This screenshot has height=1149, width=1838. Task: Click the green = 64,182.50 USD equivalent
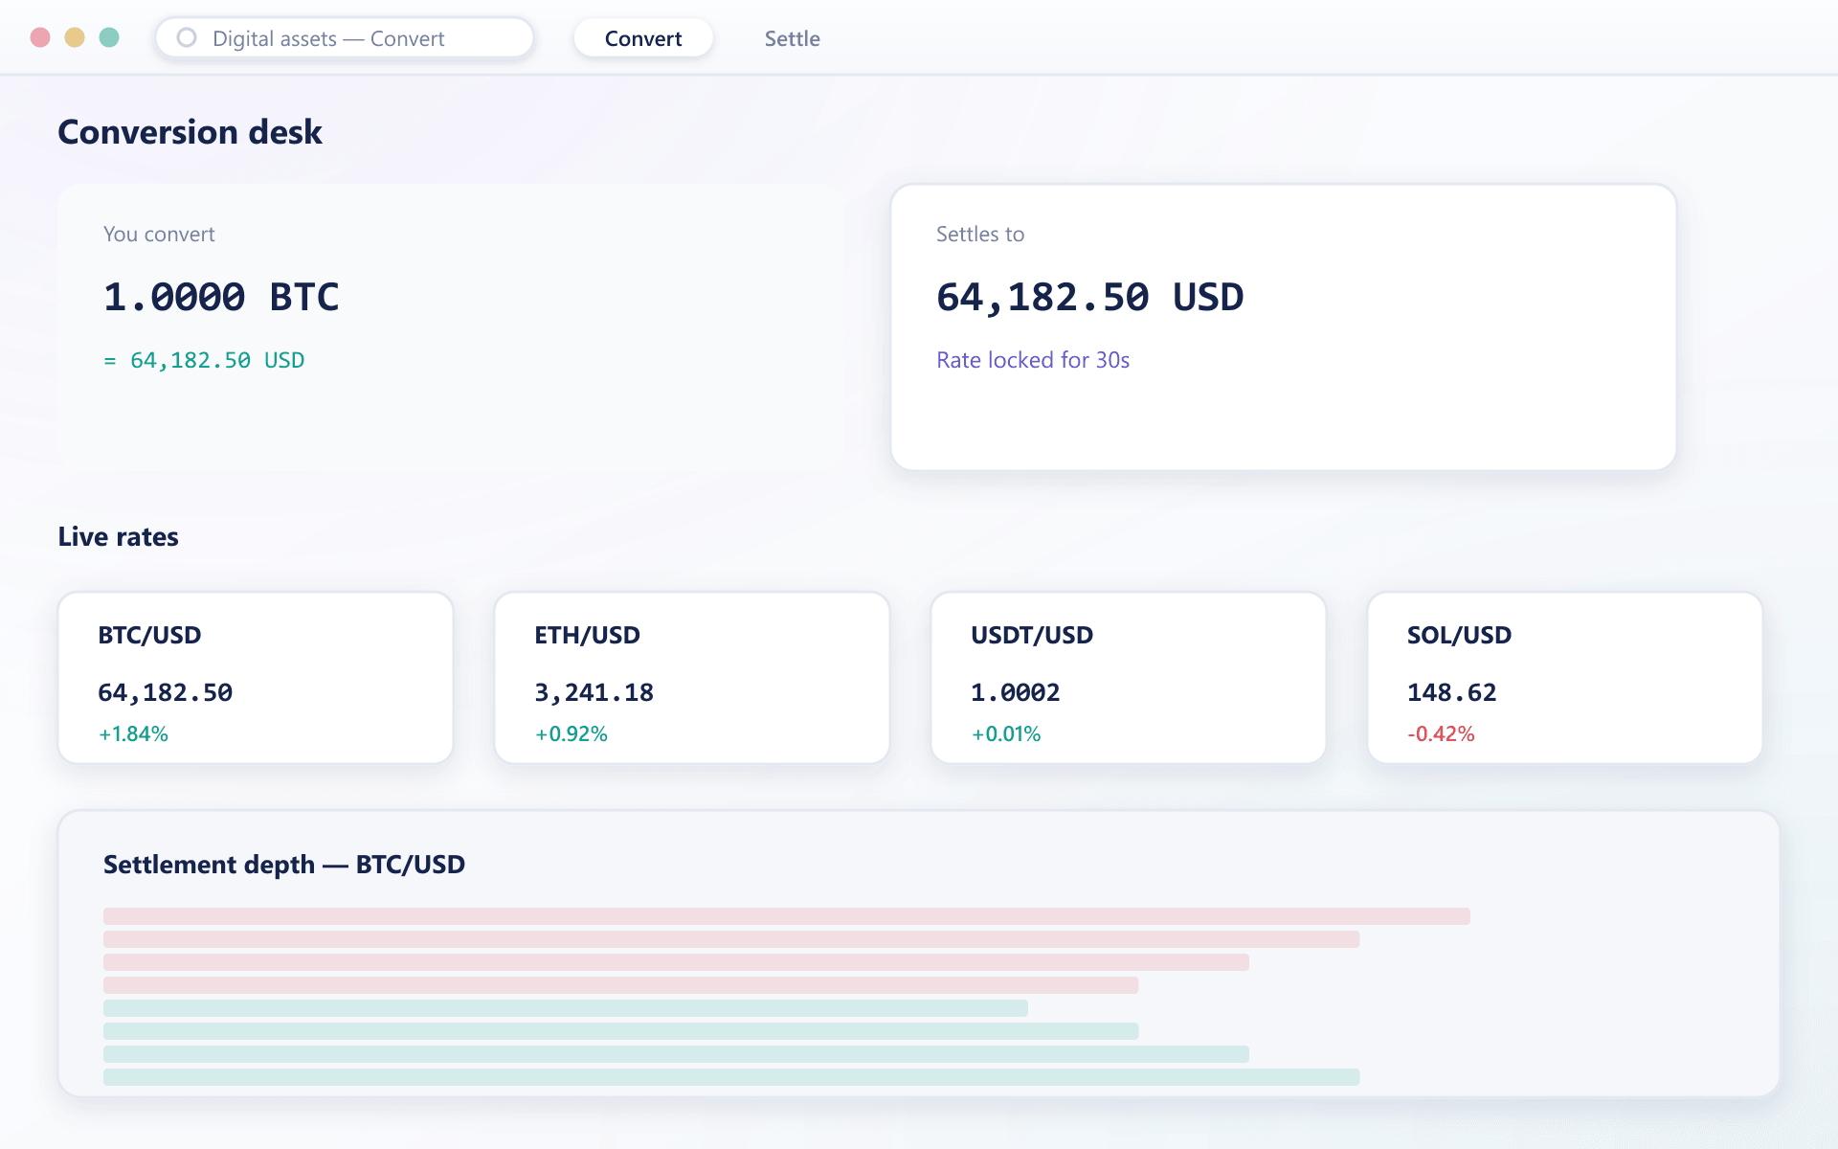204,360
